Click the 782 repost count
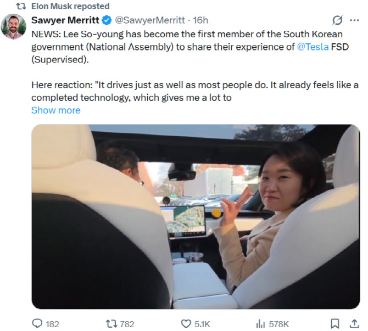 pos(126,323)
